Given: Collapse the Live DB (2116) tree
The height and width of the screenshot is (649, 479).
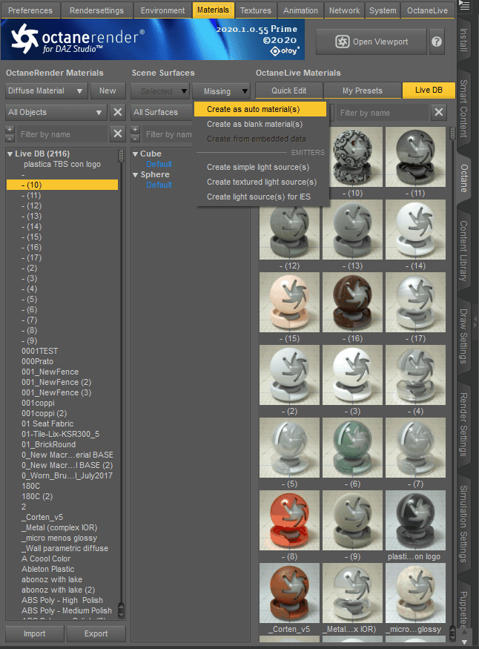Looking at the screenshot, I should click(10, 154).
